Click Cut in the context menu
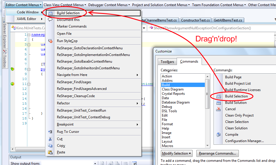 [x=60, y=139]
